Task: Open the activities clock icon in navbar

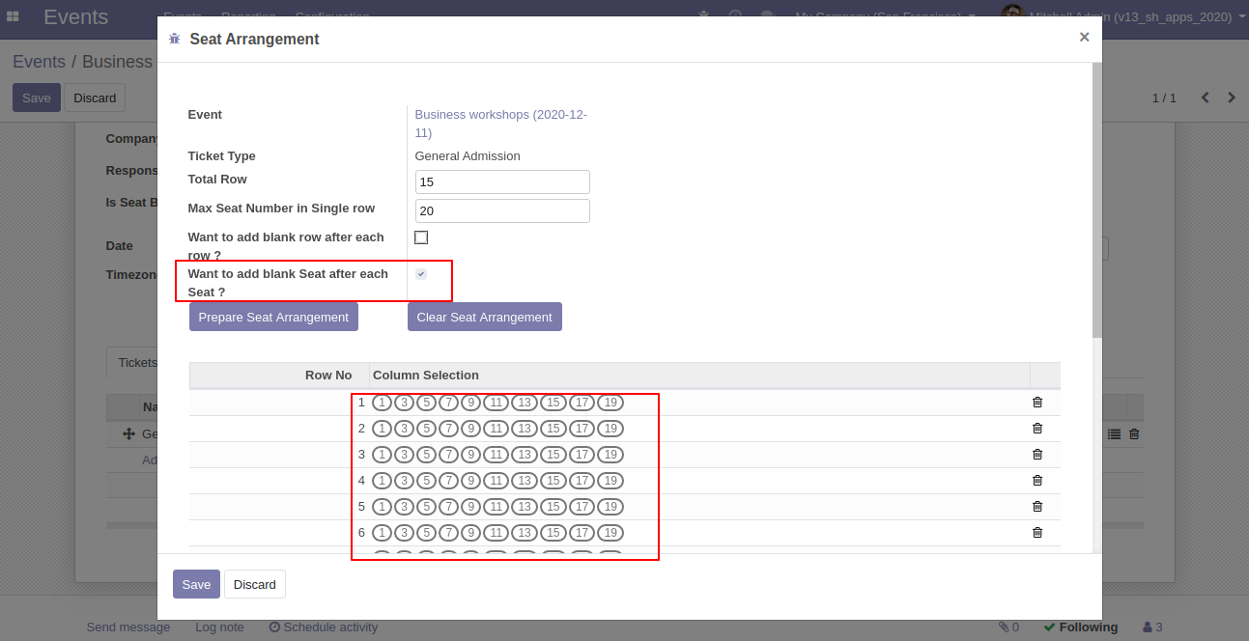Action: [735, 16]
